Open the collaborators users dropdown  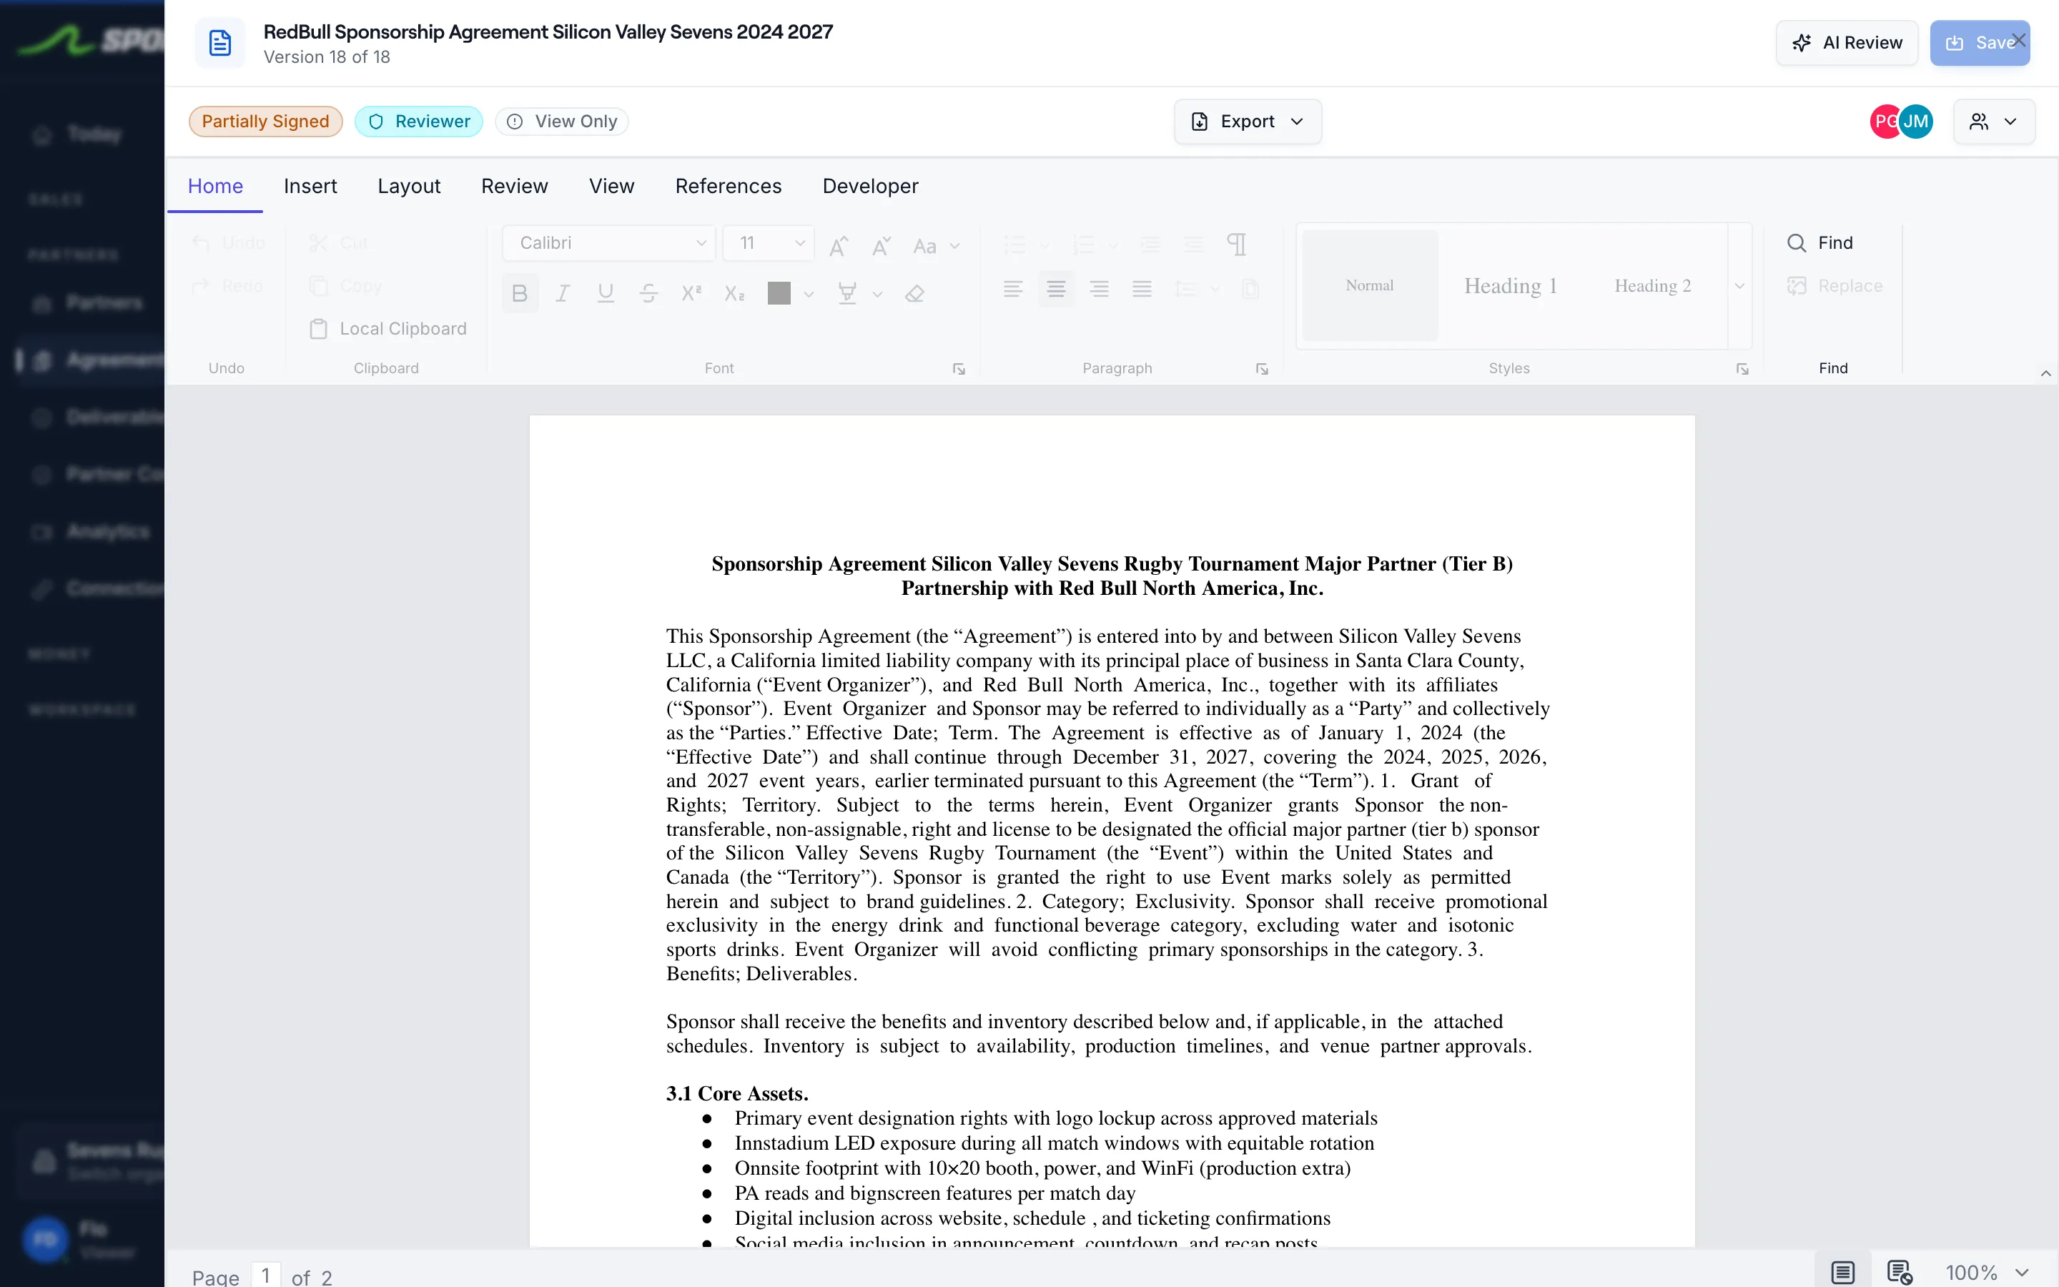(1993, 122)
